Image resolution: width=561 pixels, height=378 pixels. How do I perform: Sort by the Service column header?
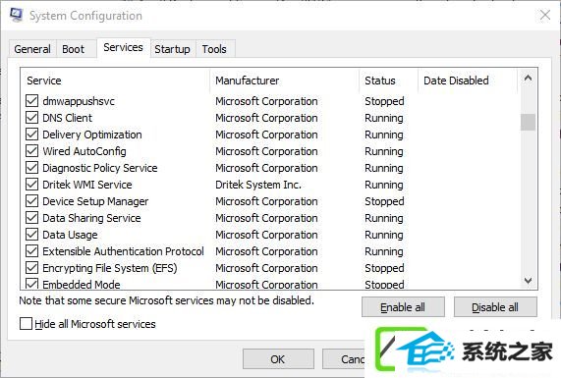point(116,81)
